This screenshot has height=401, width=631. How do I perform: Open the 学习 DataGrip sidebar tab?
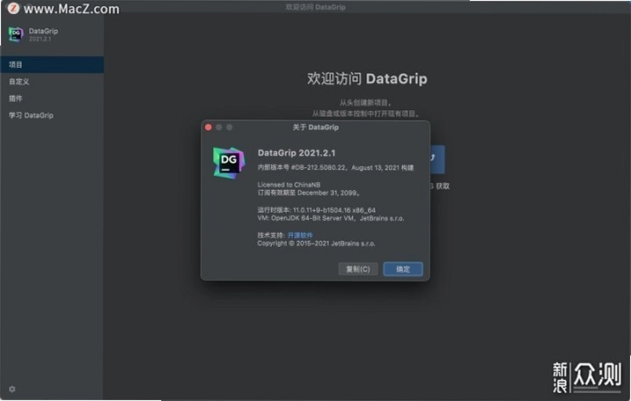tap(52, 115)
